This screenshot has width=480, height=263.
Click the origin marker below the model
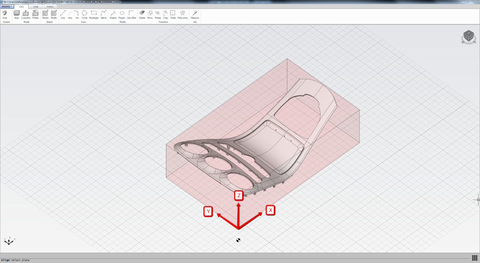238,240
